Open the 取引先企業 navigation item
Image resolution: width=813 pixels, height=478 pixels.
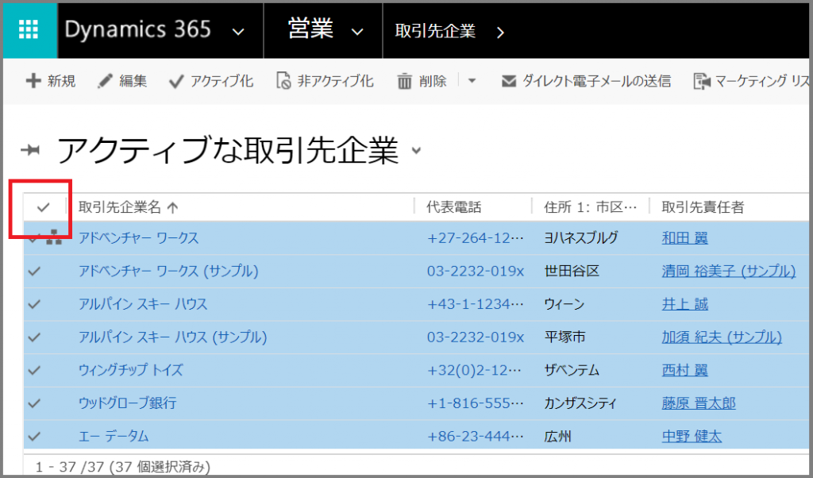[435, 31]
